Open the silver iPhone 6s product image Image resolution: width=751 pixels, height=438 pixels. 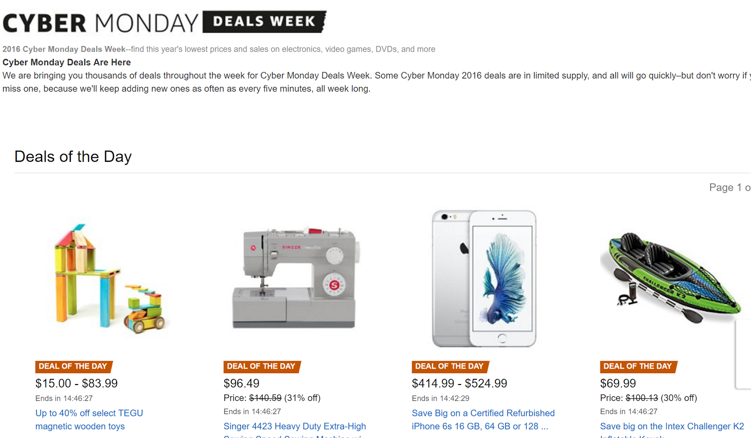pyautogui.click(x=484, y=278)
